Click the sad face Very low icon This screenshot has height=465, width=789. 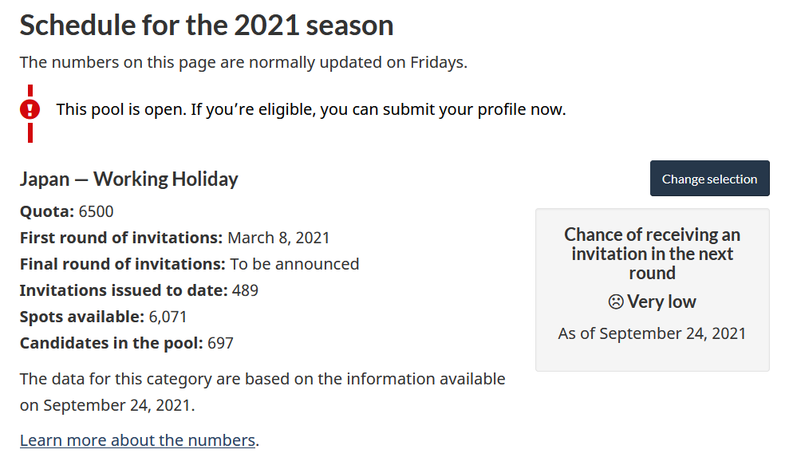[x=615, y=301]
